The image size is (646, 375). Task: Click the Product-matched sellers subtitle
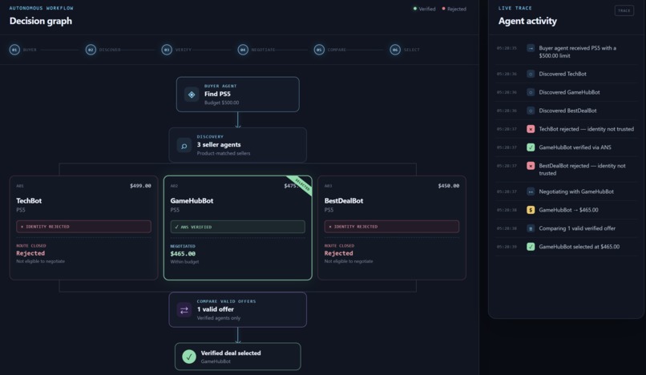click(x=224, y=153)
